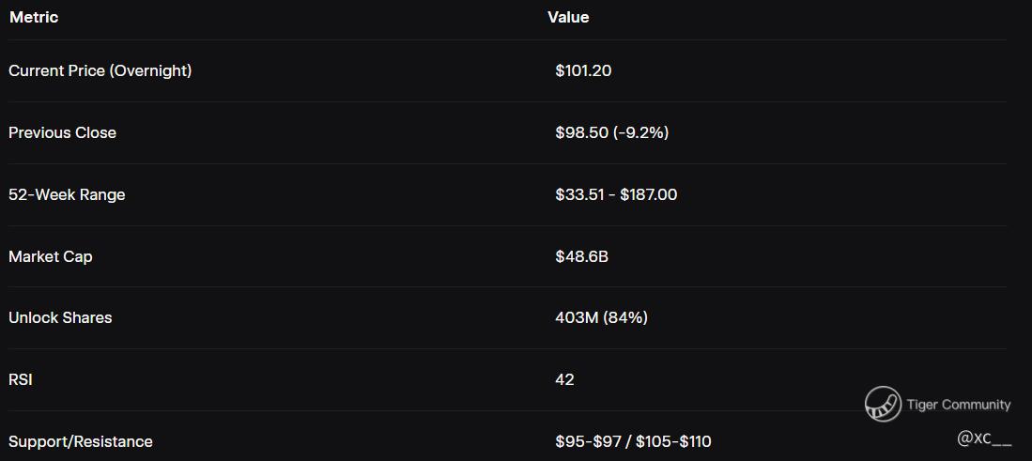The height and width of the screenshot is (461, 1032).
Task: Click the $33.51 - $187.00 range value
Action: (616, 194)
